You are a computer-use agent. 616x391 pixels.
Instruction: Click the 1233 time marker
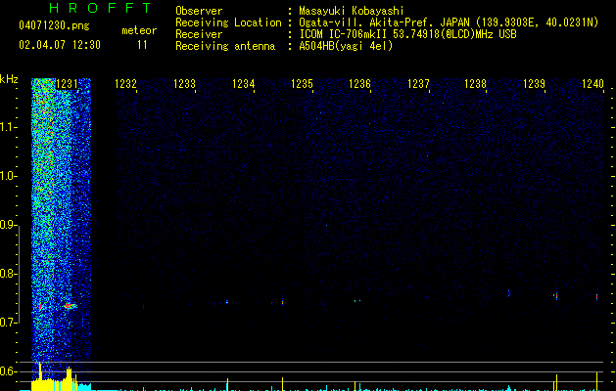[x=184, y=83]
